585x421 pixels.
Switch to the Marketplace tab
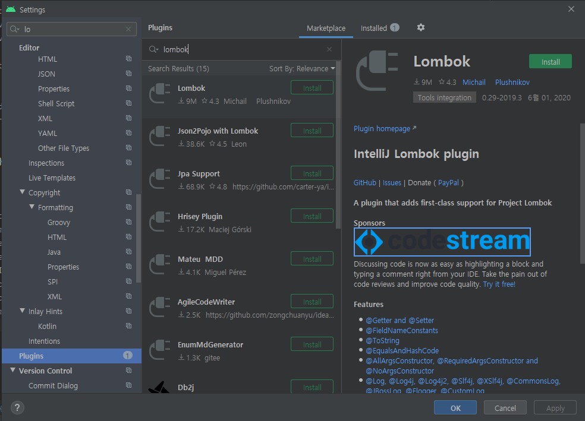(326, 29)
